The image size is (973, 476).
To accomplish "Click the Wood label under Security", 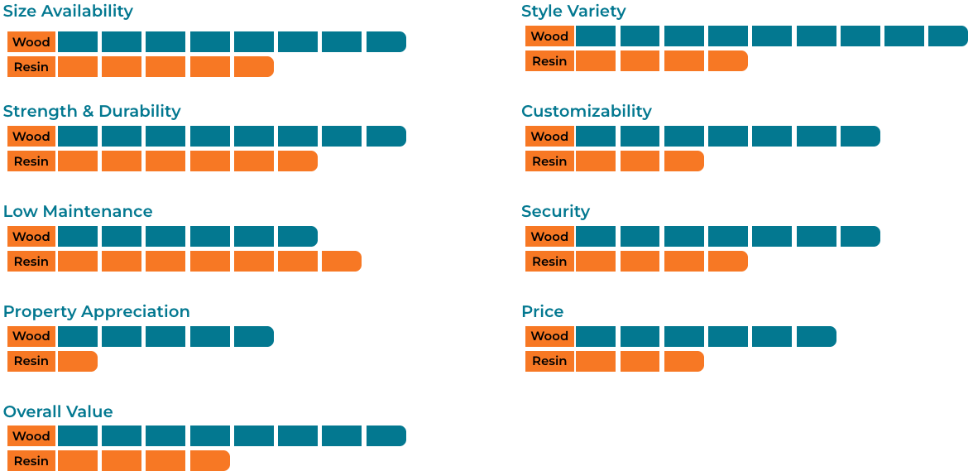I will (x=549, y=237).
